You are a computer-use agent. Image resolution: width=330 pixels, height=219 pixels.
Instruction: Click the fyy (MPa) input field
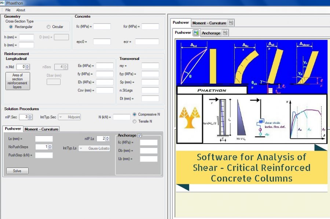[x=150, y=74]
